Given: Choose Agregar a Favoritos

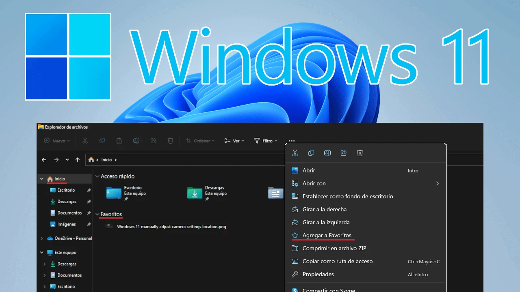Looking at the screenshot, I should click(x=366, y=235).
